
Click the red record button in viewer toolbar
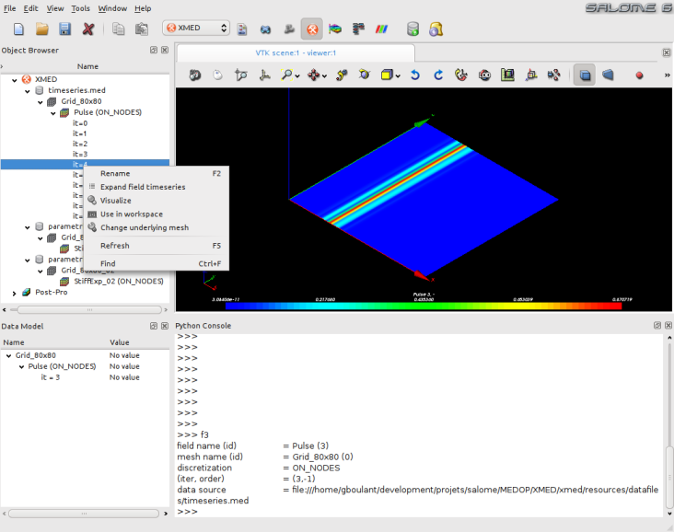[x=639, y=75]
